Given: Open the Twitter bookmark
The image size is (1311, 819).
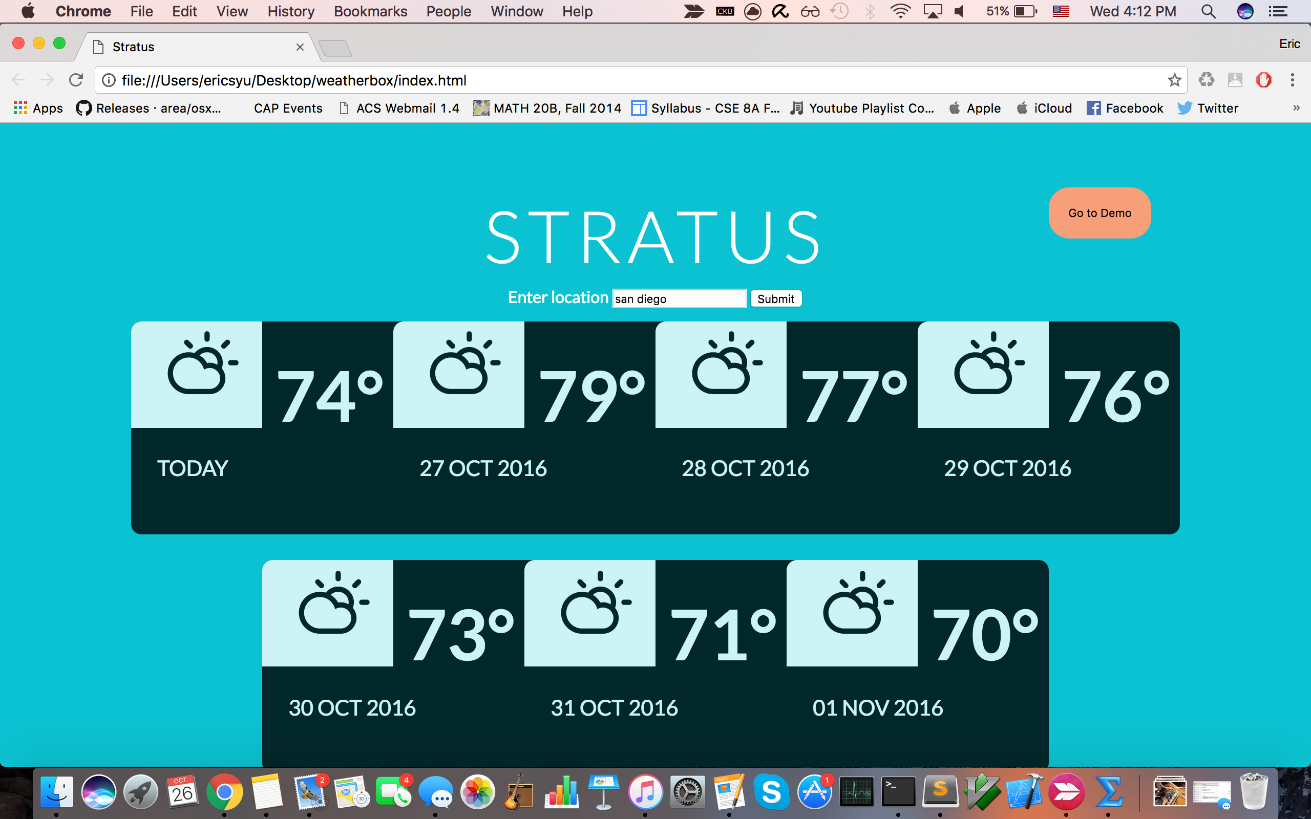Looking at the screenshot, I should 1208,108.
